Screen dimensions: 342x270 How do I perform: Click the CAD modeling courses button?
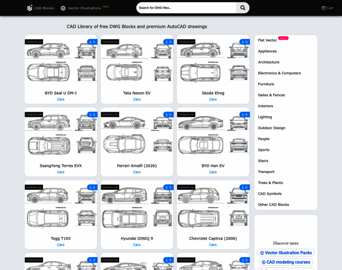[286, 262]
